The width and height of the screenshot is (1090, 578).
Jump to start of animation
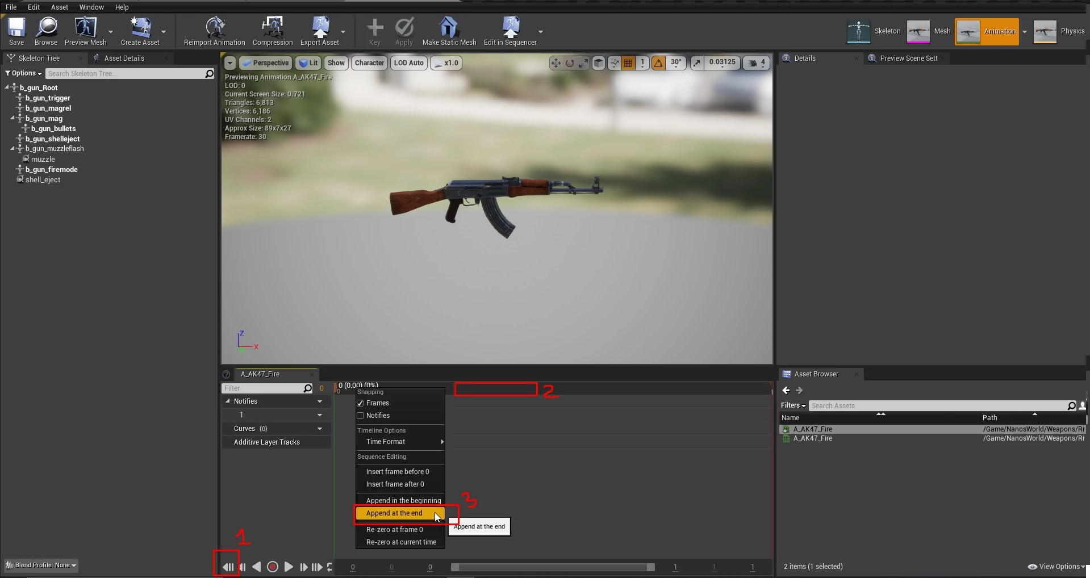click(x=228, y=567)
